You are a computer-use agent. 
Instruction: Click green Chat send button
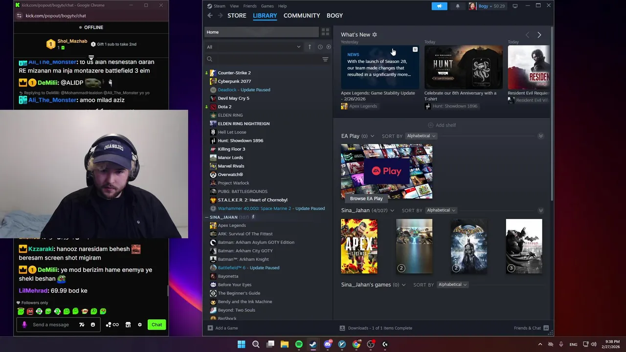156,325
